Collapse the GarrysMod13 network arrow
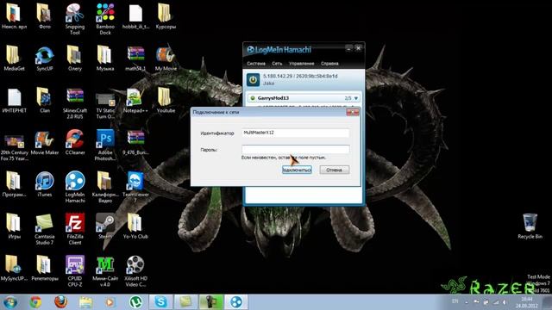This screenshot has height=310, width=552. click(356, 98)
